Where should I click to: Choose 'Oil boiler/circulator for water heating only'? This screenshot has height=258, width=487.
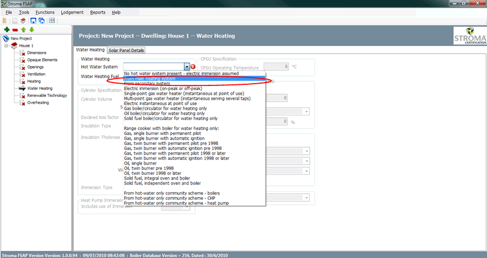tap(194, 114)
